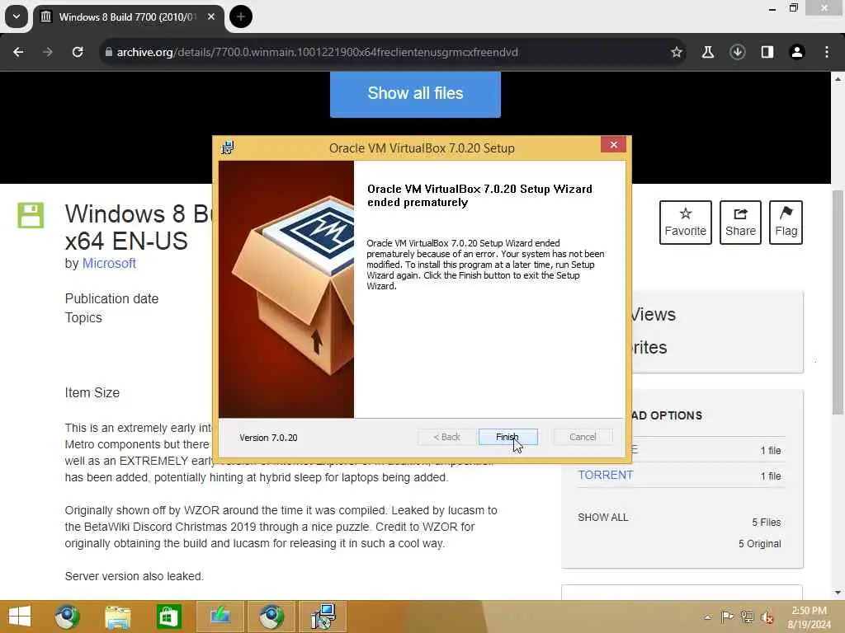This screenshot has height=633, width=845.
Task: Close the Windows 8 Build 7700 tab
Action: coord(211,16)
